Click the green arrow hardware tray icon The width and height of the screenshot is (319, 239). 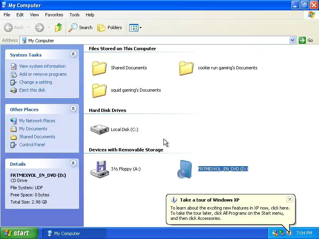click(x=282, y=233)
